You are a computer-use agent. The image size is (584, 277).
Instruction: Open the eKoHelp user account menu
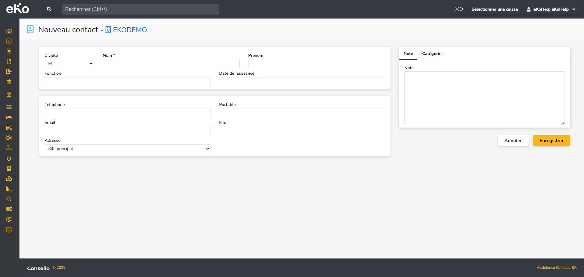[551, 9]
